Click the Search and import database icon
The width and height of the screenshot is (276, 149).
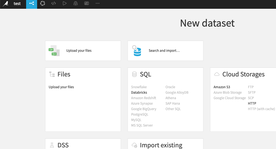click(137, 51)
